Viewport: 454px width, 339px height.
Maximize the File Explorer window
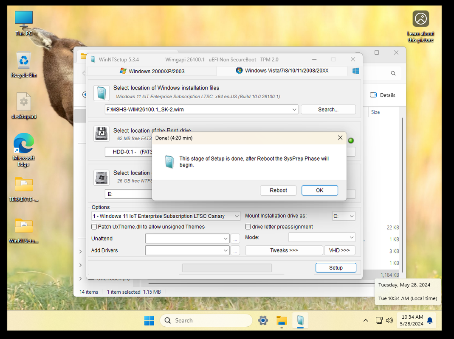point(377,53)
